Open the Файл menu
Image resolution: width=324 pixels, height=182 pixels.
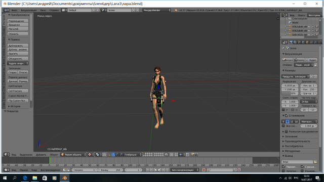click(14, 10)
